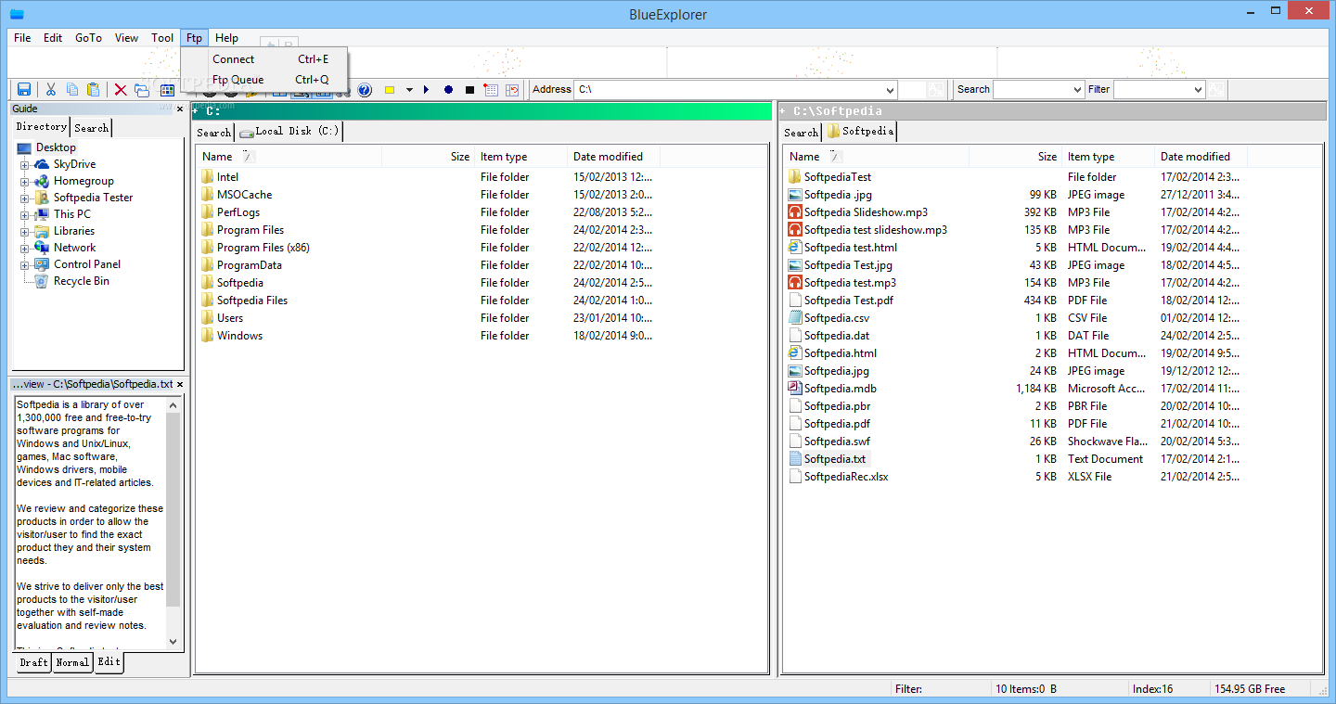Choose Ftp Queue from the Ftp menu

265,80
